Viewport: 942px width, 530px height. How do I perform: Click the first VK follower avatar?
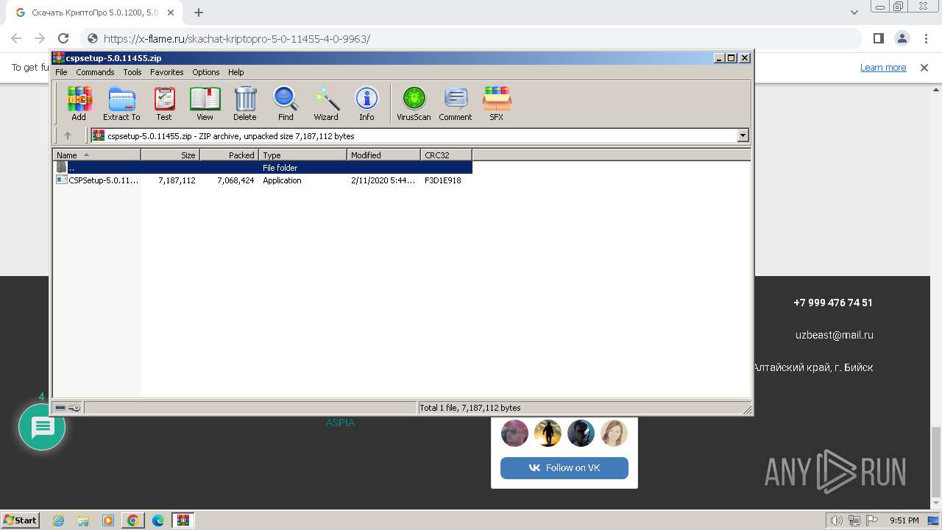tap(515, 434)
